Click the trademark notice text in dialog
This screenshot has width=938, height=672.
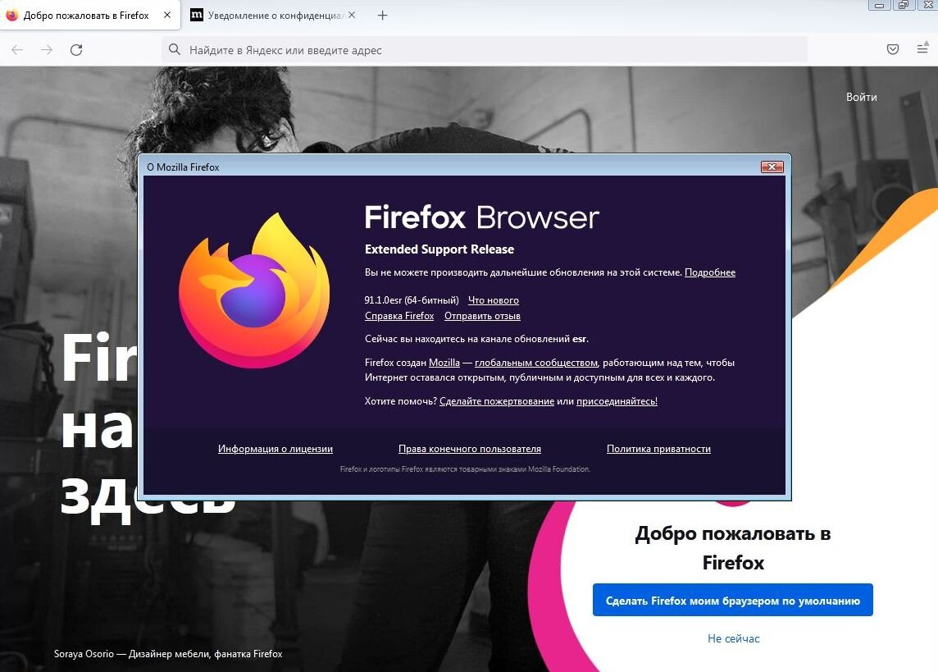click(x=465, y=469)
